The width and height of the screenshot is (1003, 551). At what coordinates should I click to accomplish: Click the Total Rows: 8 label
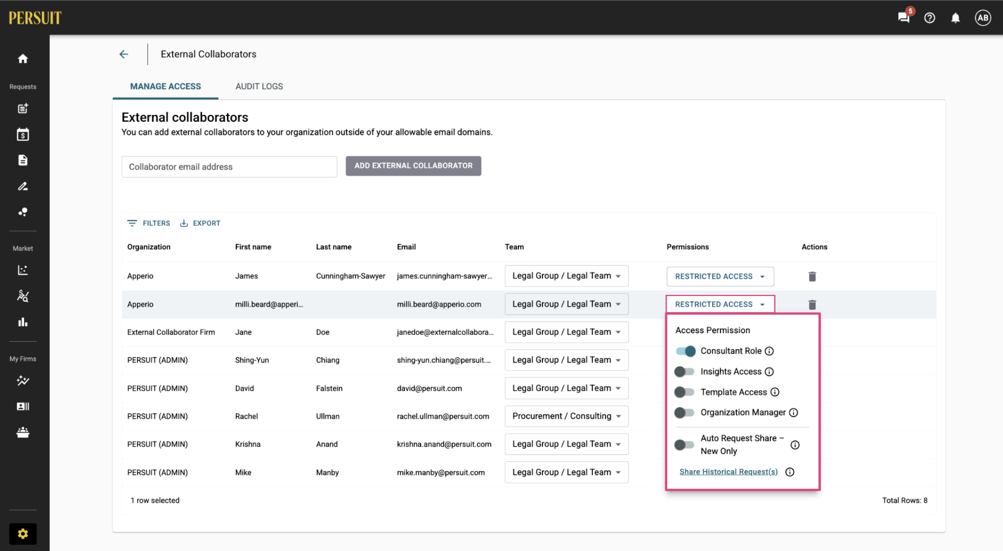point(905,501)
